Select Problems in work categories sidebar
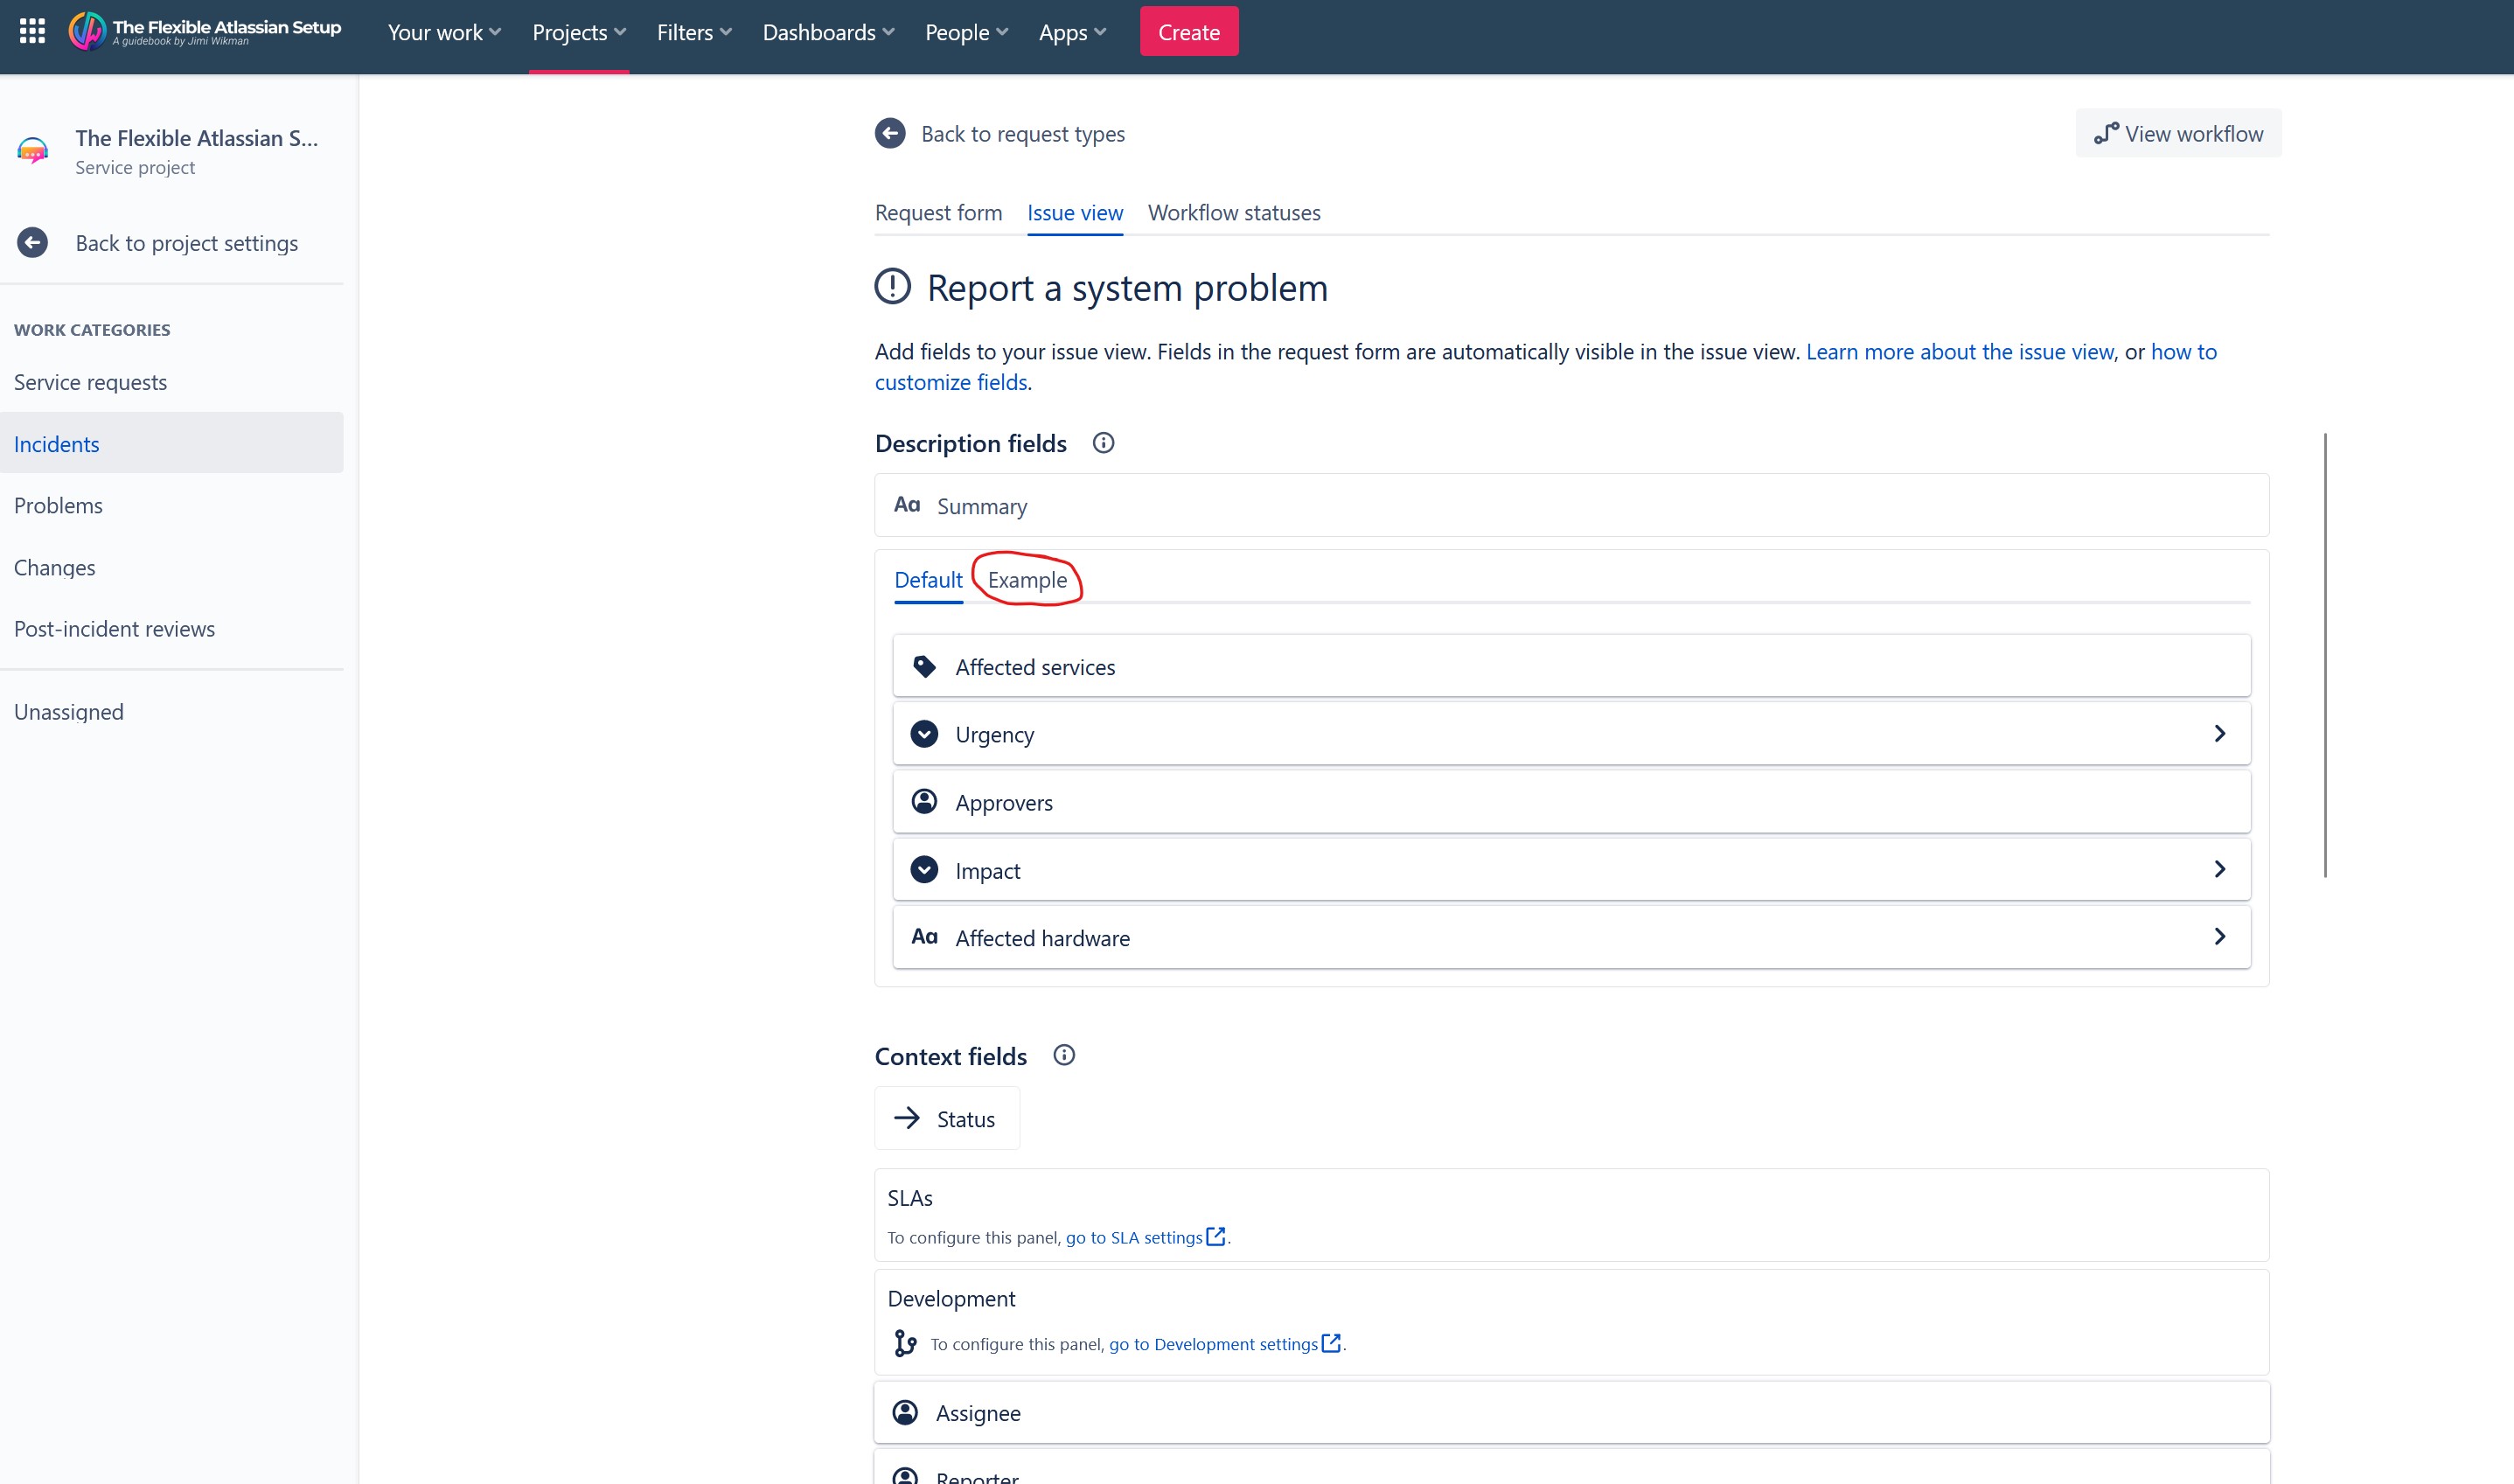 click(58, 505)
